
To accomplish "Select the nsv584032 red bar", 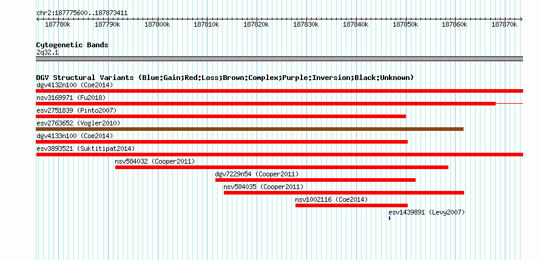I will coord(282,167).
